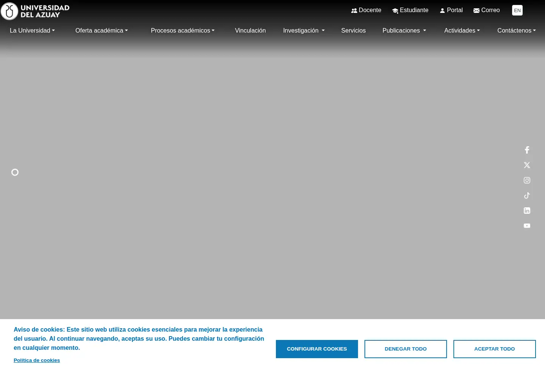Open the Portal link
This screenshot has width=545, height=379.
click(x=451, y=10)
